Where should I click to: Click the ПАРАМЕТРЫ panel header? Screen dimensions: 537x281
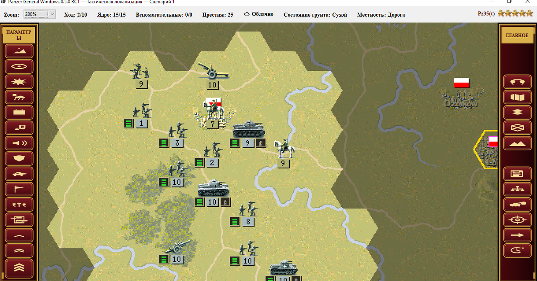(x=19, y=35)
